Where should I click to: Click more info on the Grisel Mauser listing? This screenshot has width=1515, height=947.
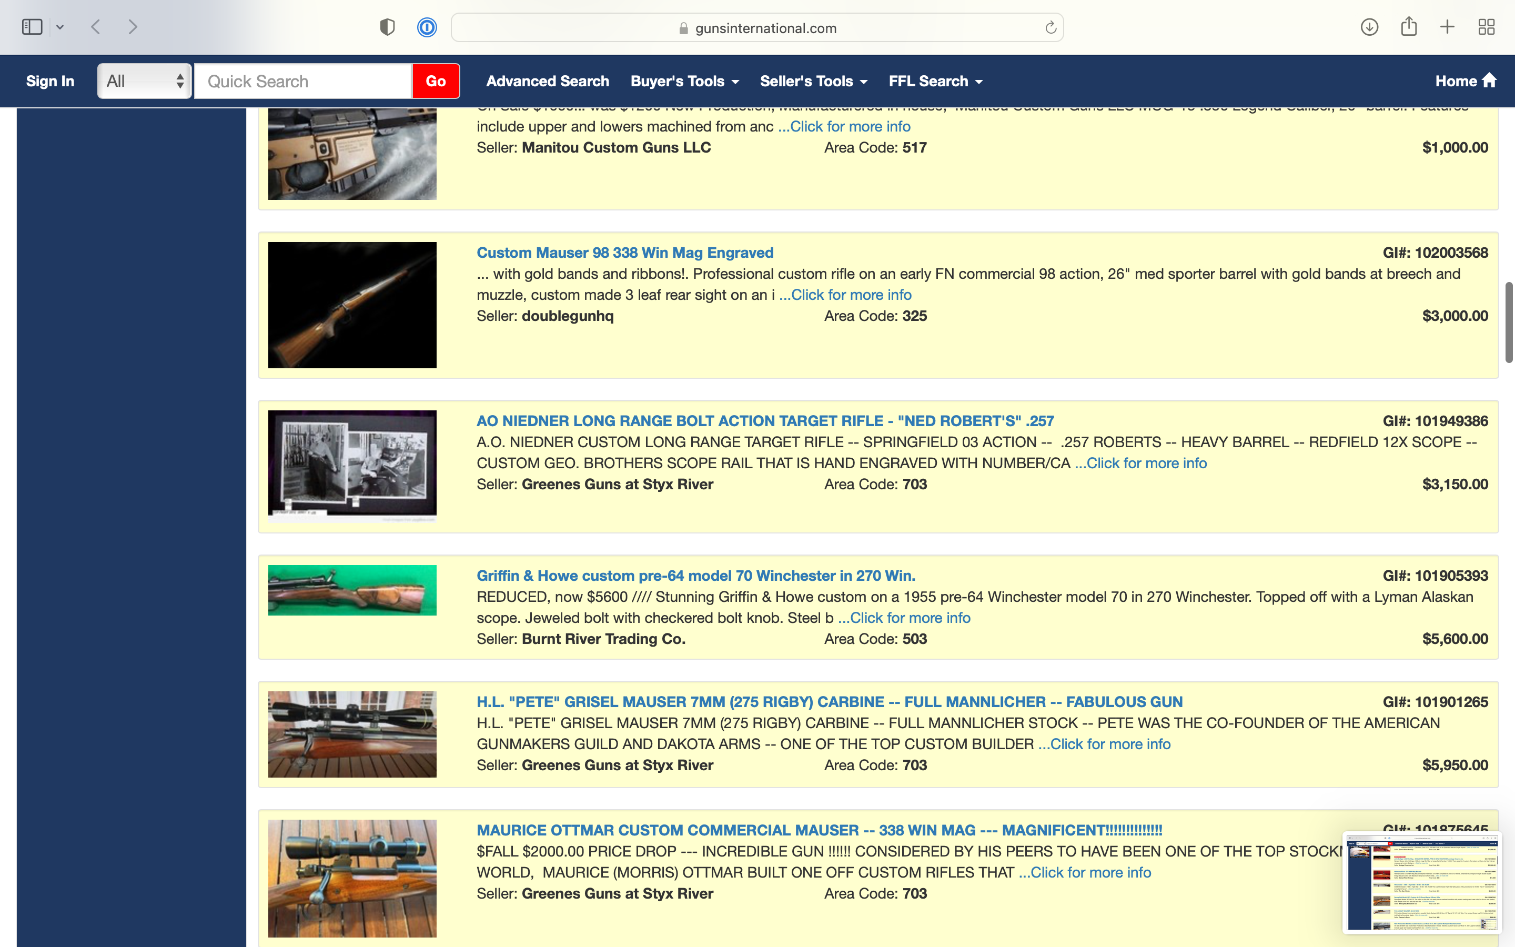click(1104, 744)
